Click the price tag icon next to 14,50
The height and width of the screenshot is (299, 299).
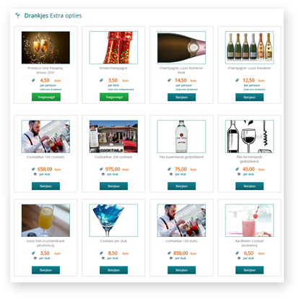coord(169,80)
